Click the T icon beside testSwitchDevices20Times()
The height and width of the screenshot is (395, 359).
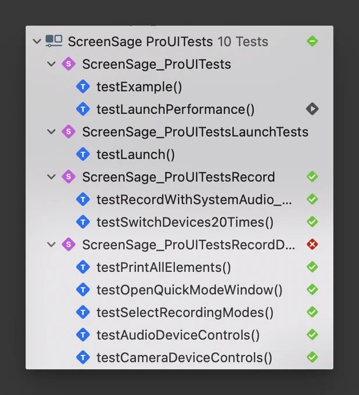click(x=83, y=222)
